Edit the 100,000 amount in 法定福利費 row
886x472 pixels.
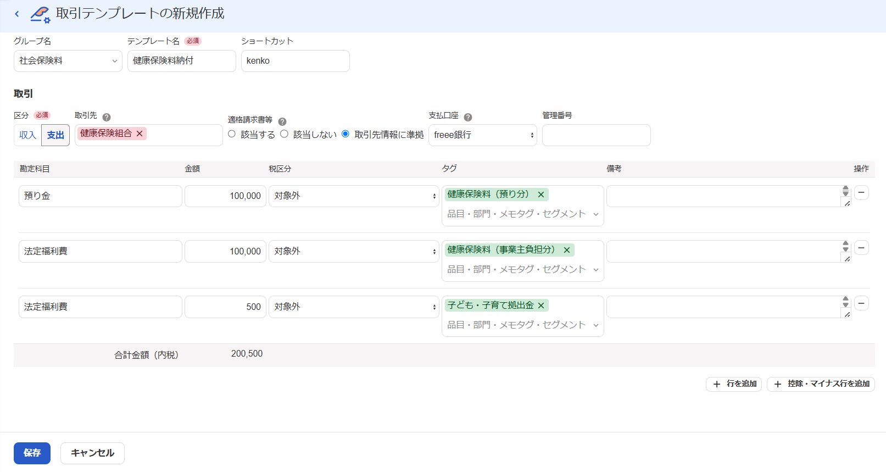226,252
